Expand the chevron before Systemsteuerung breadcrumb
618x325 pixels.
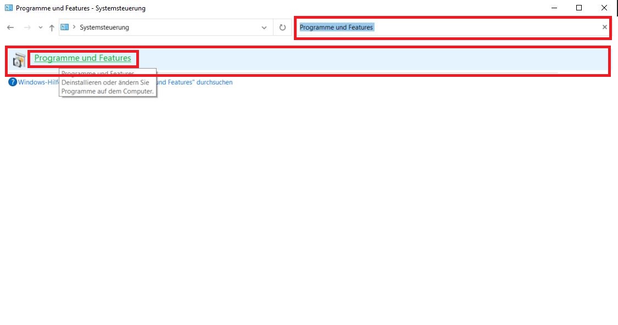[x=74, y=27]
